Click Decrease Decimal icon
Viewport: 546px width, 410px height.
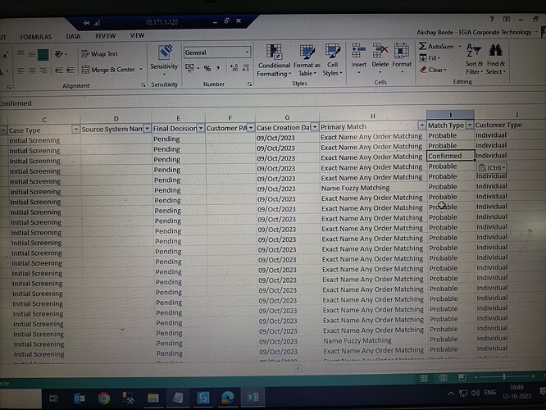pos(246,67)
